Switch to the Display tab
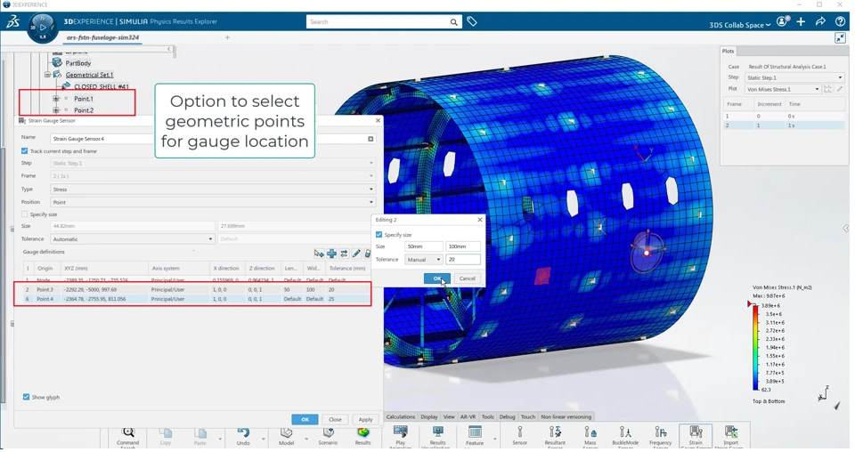Screen dimensions: 855x452 click(428, 416)
